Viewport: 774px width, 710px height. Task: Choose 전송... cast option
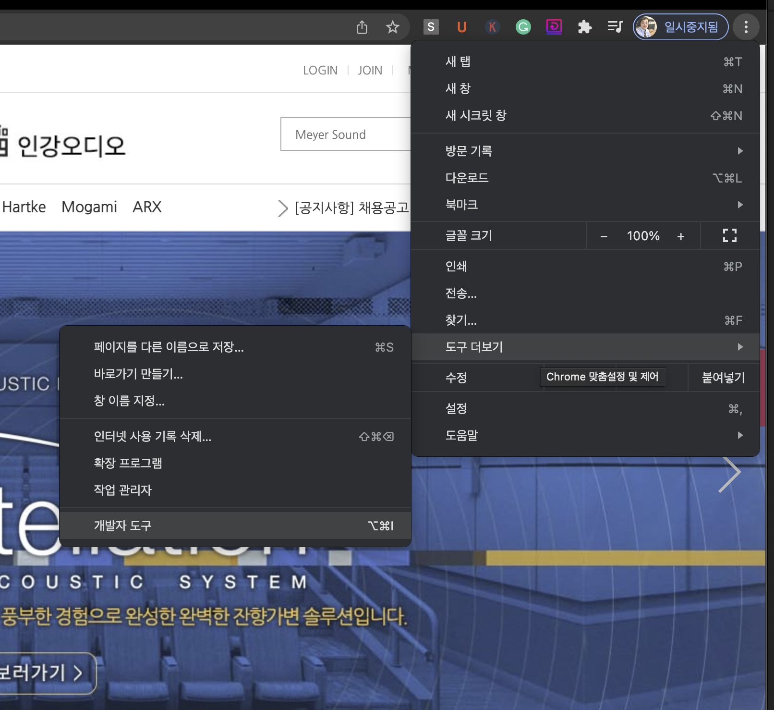coord(585,293)
